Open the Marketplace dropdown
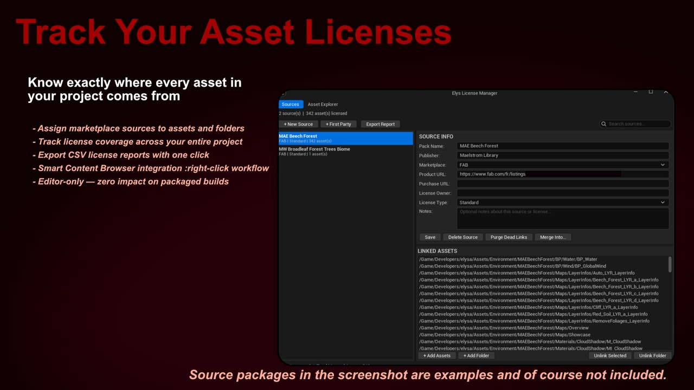This screenshot has height=390, width=694. pos(563,165)
